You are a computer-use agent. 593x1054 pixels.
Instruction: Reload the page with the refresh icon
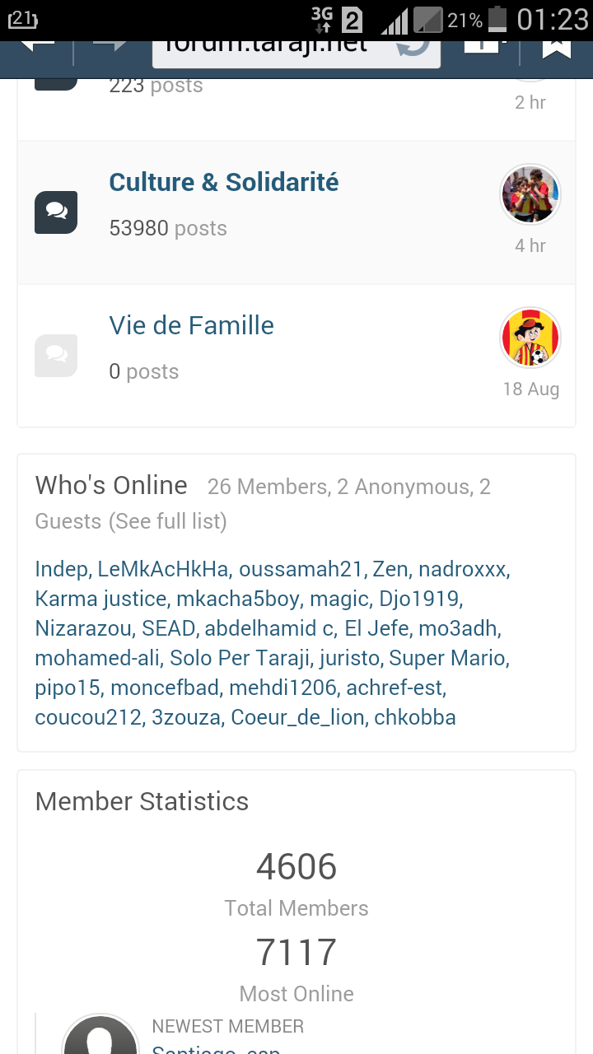click(x=412, y=46)
